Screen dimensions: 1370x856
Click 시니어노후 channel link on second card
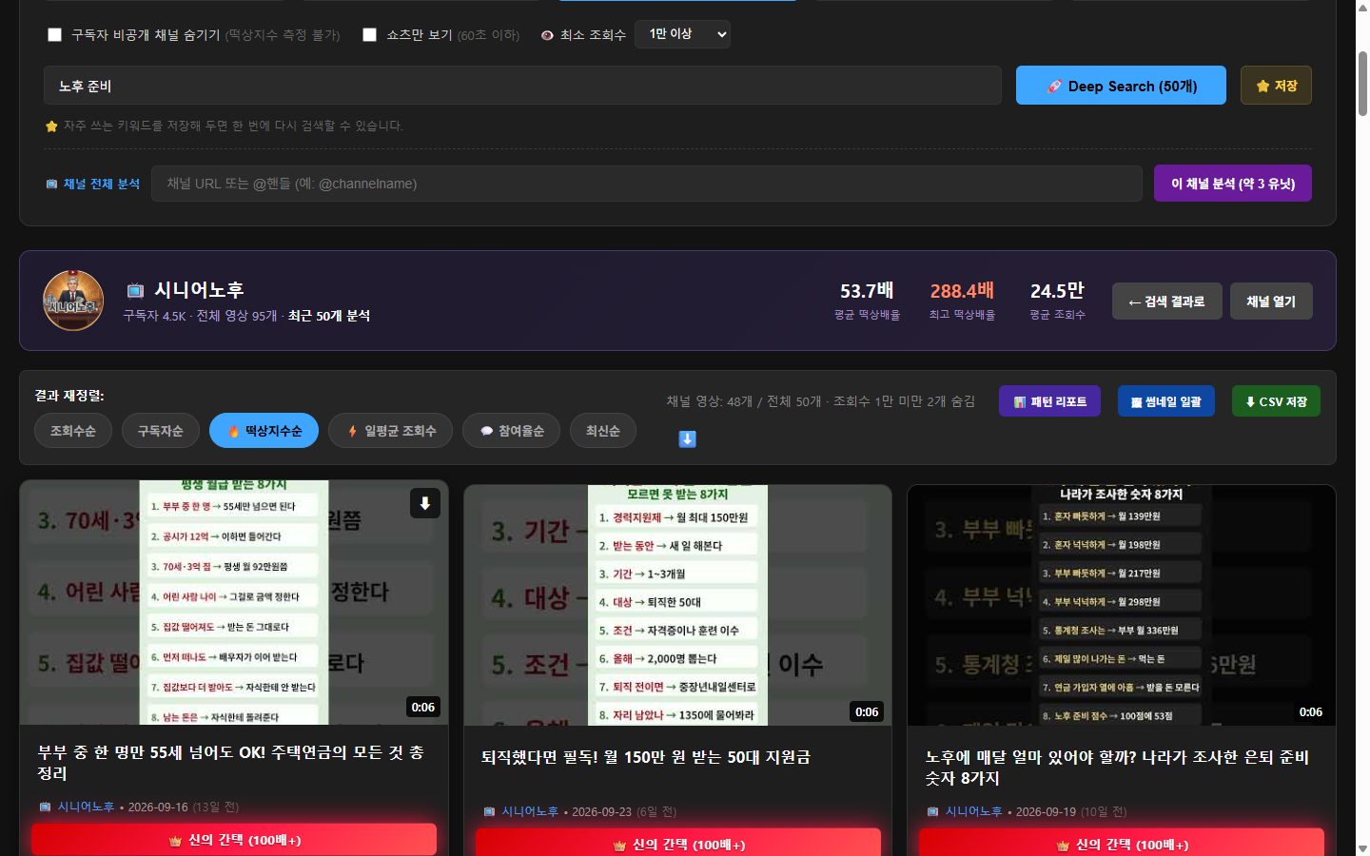pos(530,811)
